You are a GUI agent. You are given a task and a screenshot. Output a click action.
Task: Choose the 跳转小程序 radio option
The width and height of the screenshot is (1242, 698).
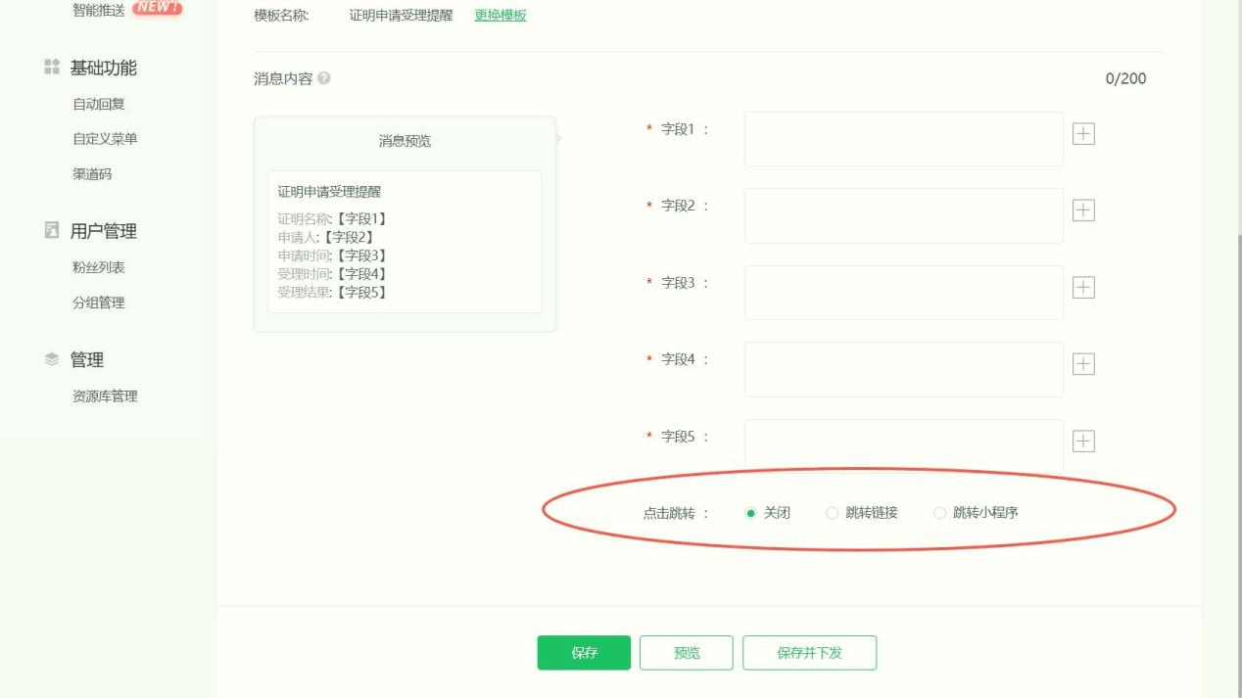point(940,513)
